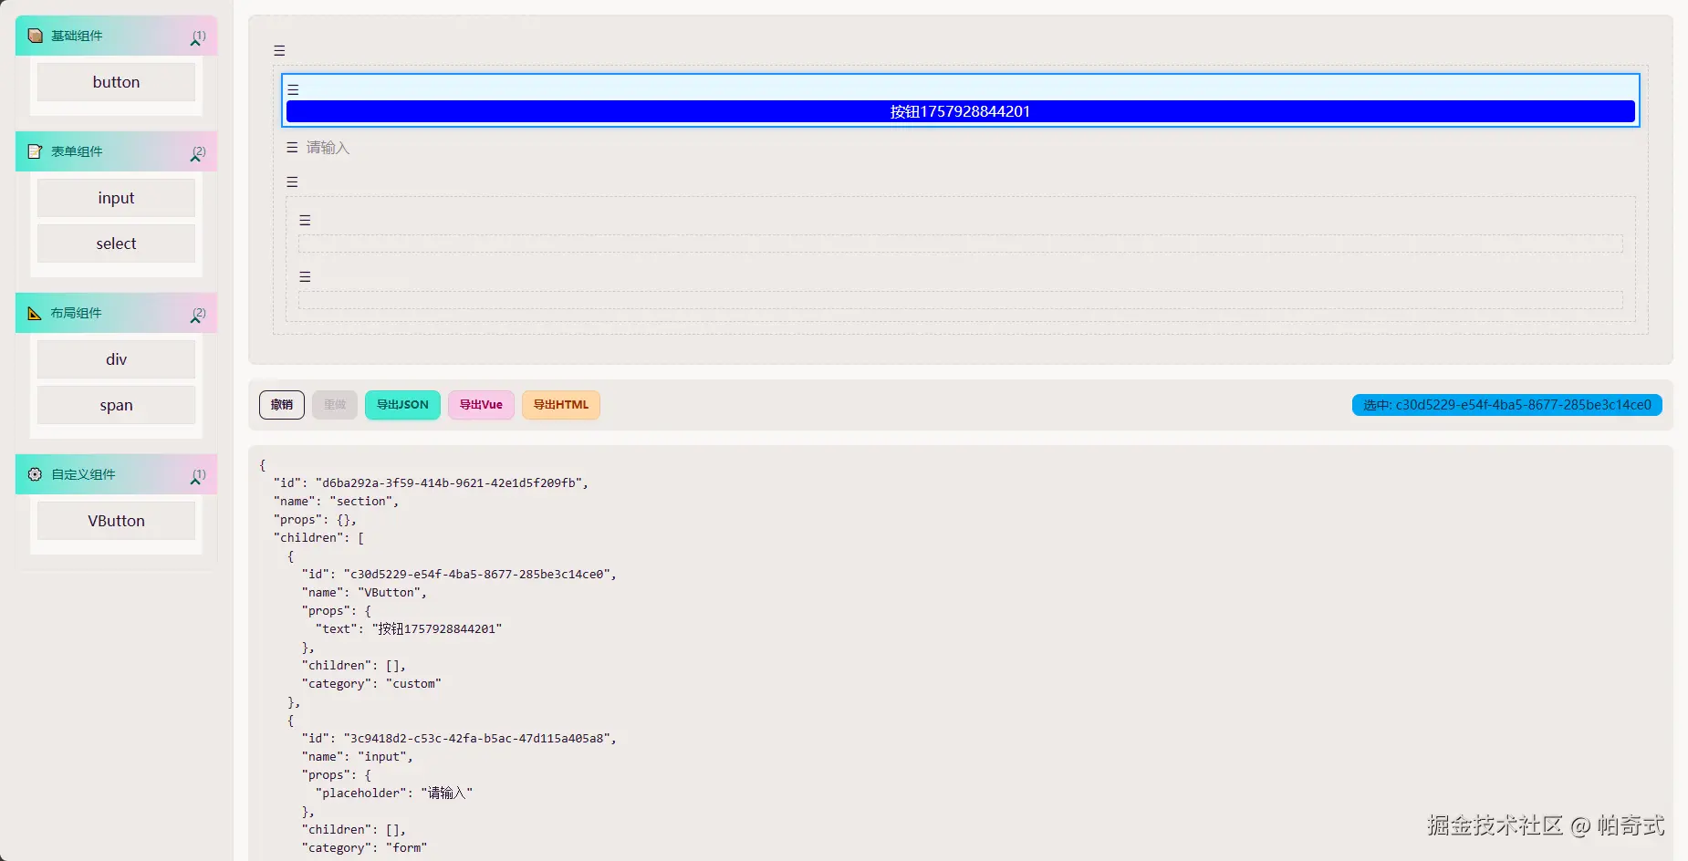
Task: Click the last nested container drag handle
Action: click(x=305, y=277)
